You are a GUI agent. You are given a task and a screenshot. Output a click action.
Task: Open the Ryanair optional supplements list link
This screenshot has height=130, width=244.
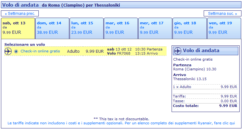[121, 123]
